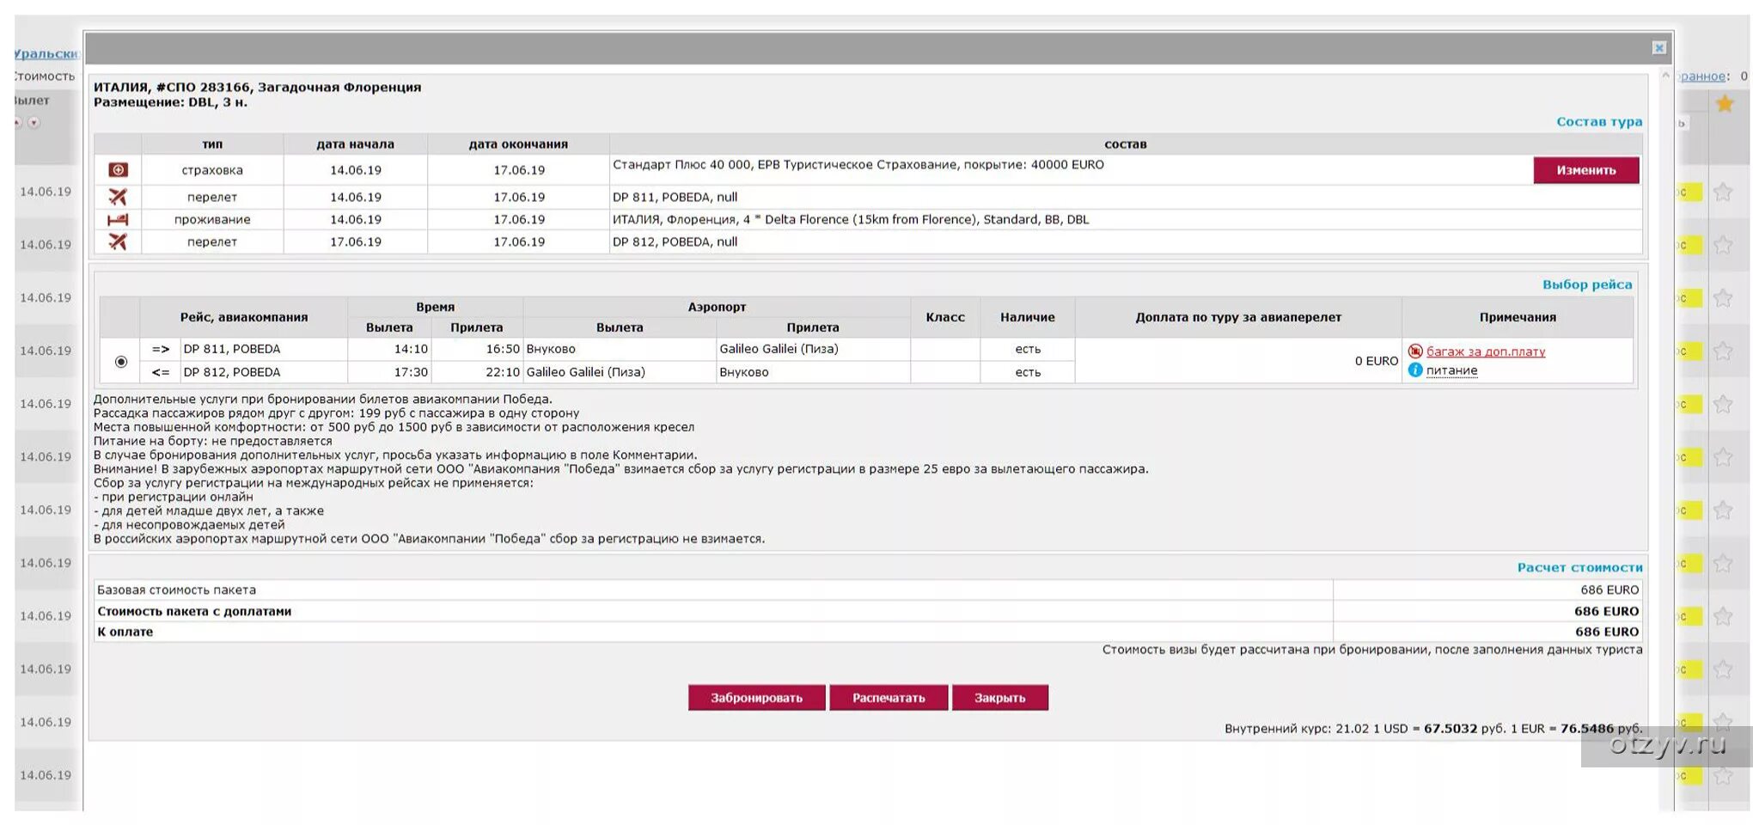Click the проживание type cell
The width and height of the screenshot is (1753, 825).
212,219
